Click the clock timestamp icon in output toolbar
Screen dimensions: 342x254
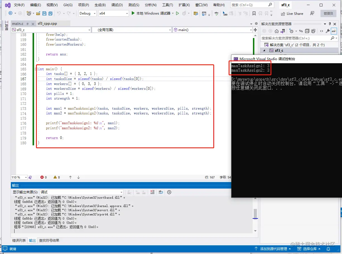[x=169, y=192]
